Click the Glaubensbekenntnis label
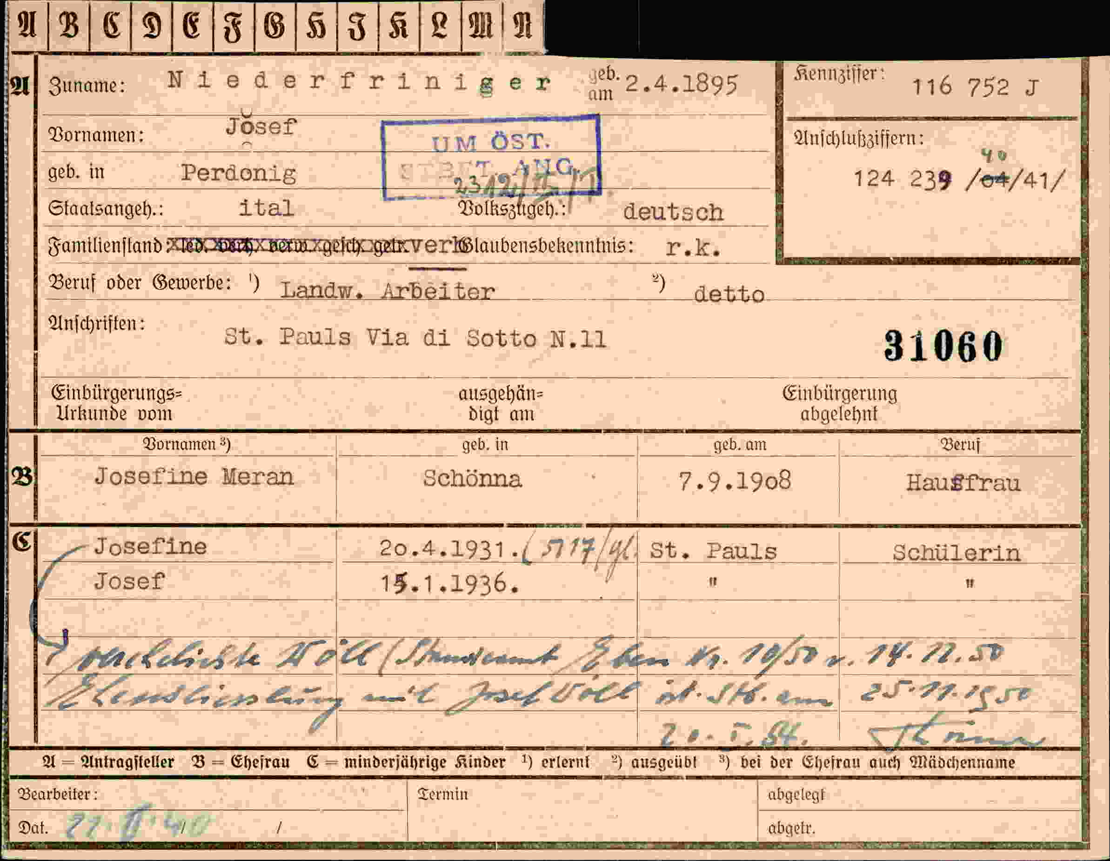 [548, 246]
